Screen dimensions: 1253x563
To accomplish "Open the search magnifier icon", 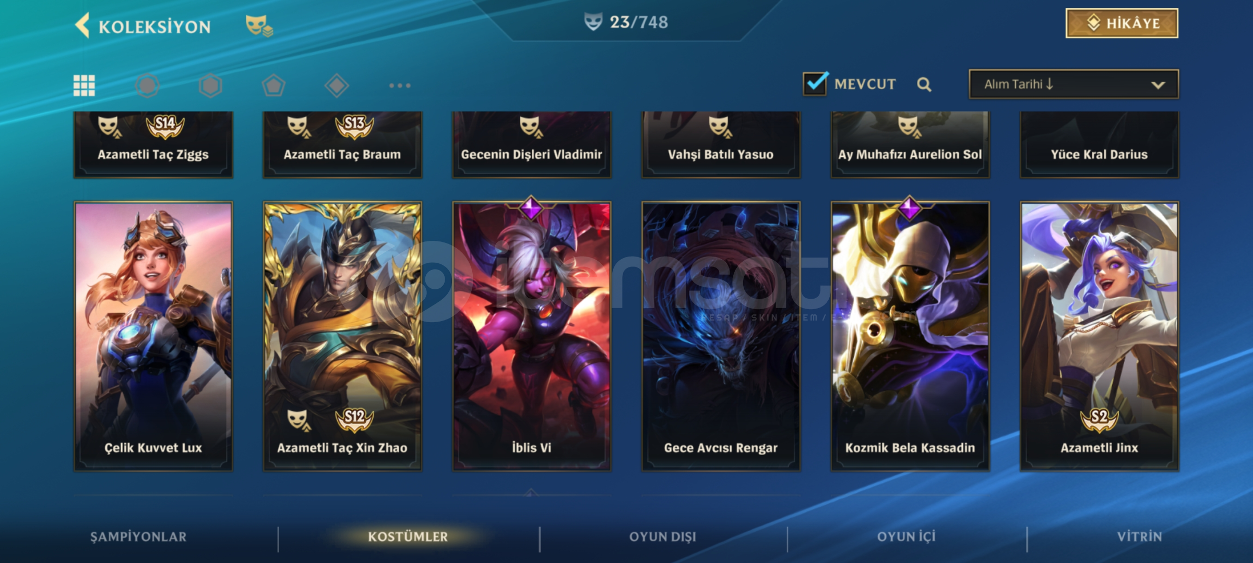I will (924, 84).
